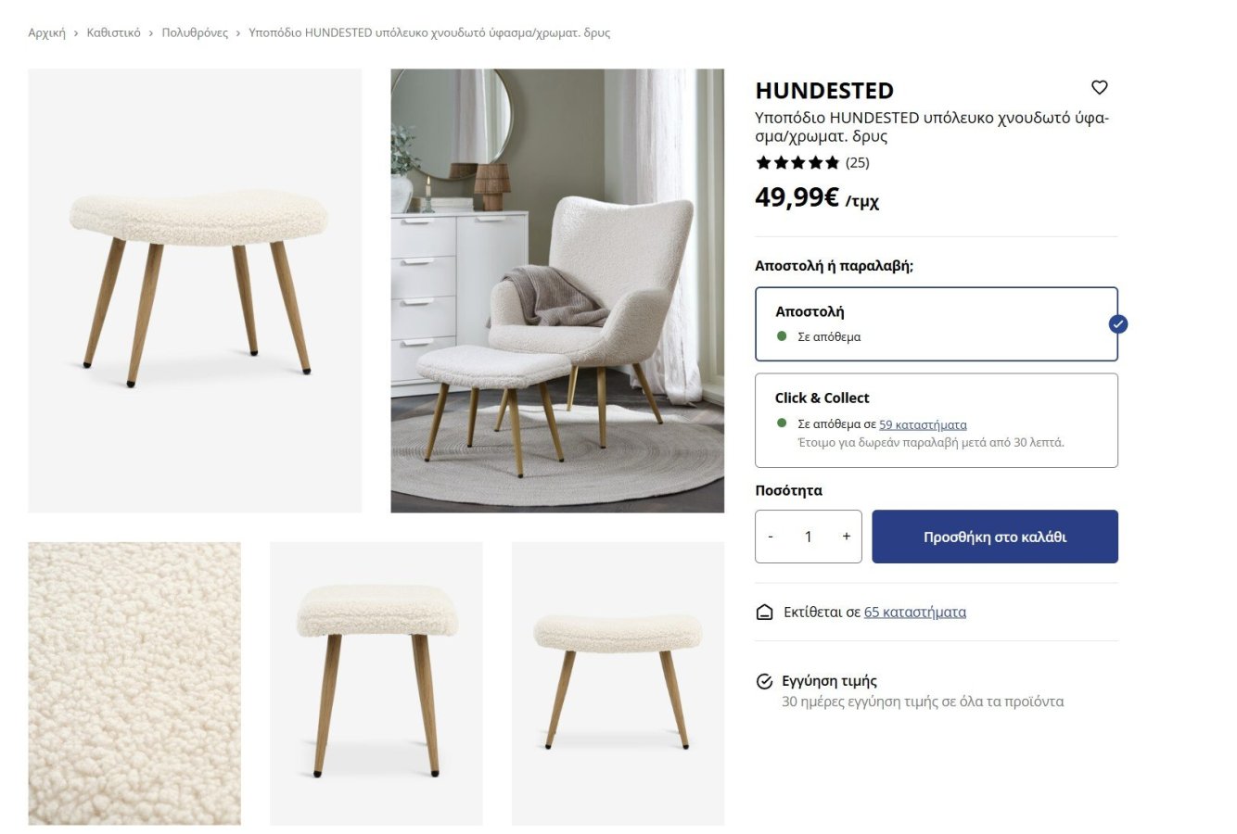Image resolution: width=1237 pixels, height=834 pixels.
Task: Decrease quantity with the minus button
Action: [x=771, y=537]
